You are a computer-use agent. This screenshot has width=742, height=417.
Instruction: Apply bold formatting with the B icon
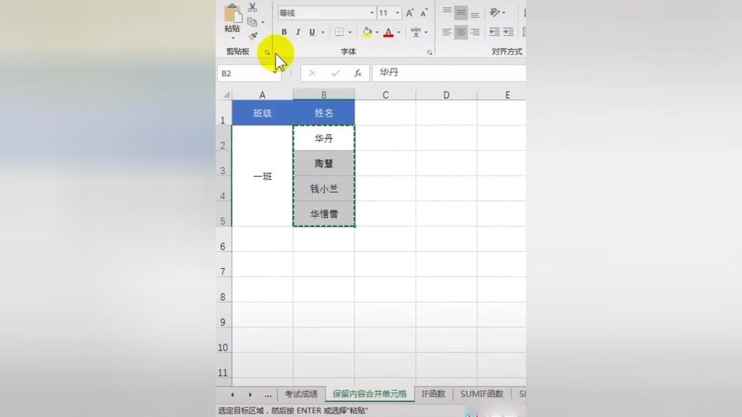(x=284, y=32)
